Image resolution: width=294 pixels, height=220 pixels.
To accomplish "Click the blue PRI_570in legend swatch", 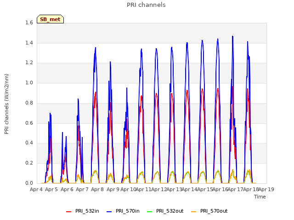I will click(109, 212).
